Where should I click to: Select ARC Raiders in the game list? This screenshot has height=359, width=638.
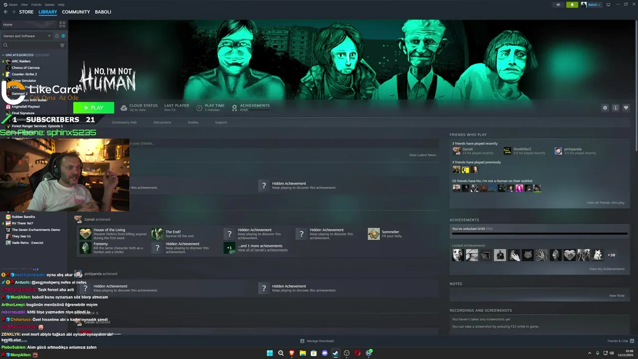pyautogui.click(x=21, y=61)
